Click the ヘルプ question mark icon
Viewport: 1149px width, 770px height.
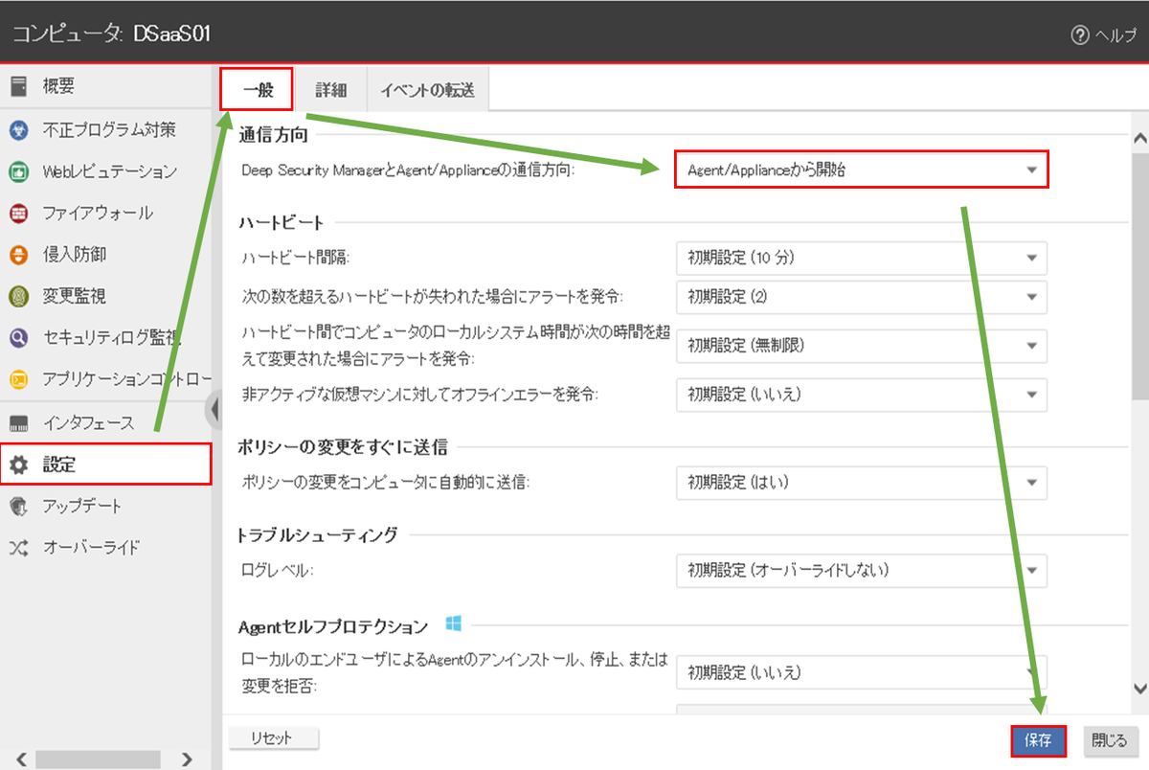tap(1080, 34)
